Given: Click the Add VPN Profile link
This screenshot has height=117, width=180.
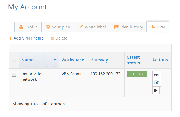Looking at the screenshot, I should [x=28, y=38].
